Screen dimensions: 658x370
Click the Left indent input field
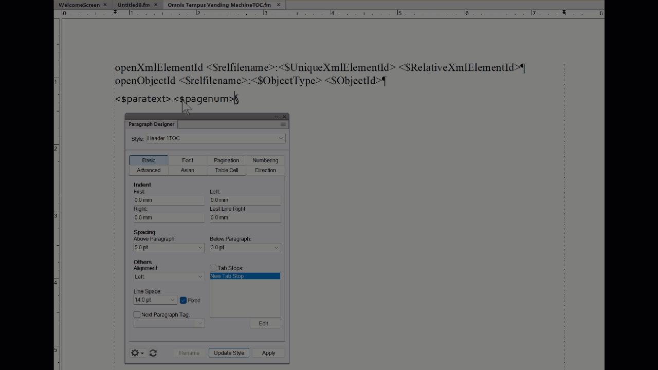tap(245, 200)
